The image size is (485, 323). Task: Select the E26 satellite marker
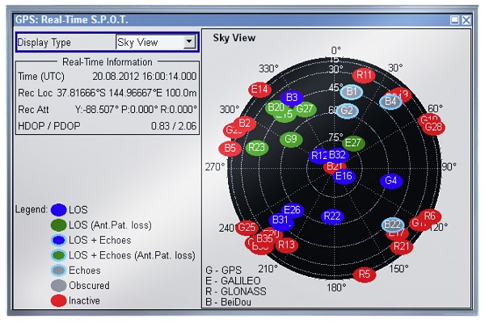292,210
